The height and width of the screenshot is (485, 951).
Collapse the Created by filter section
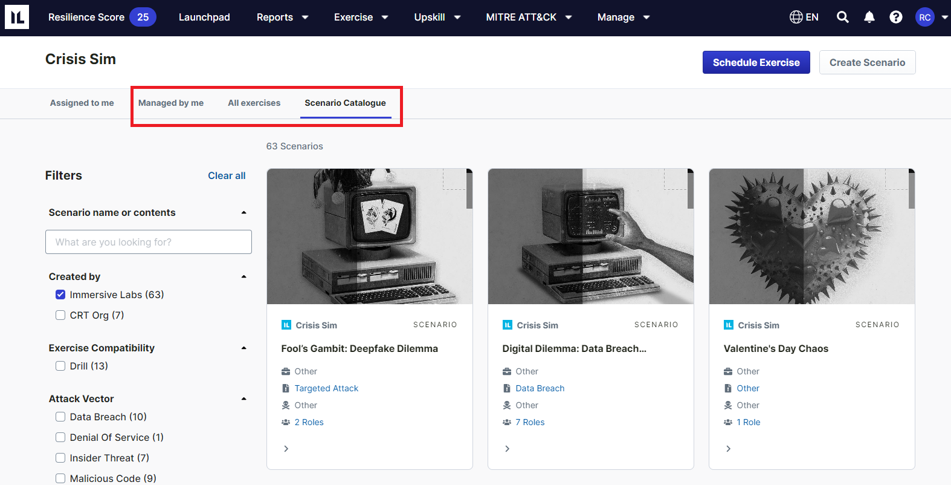pyautogui.click(x=244, y=276)
